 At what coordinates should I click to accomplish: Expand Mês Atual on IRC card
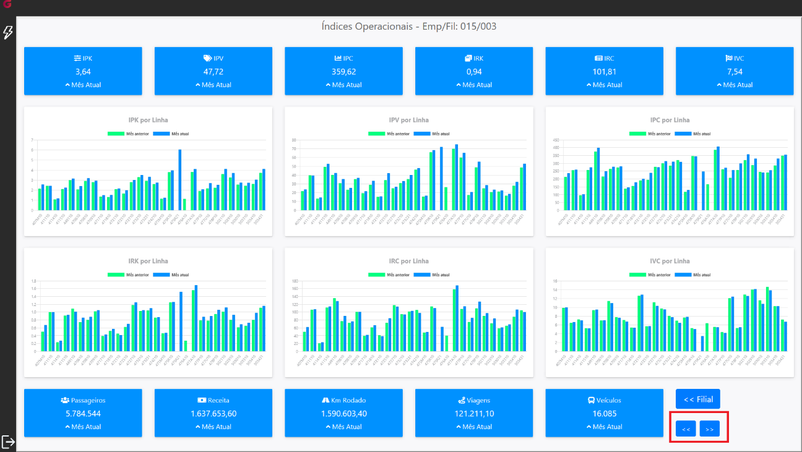(x=604, y=85)
